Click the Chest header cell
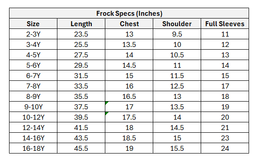The height and width of the screenshot is (163, 259). pyautogui.click(x=129, y=23)
